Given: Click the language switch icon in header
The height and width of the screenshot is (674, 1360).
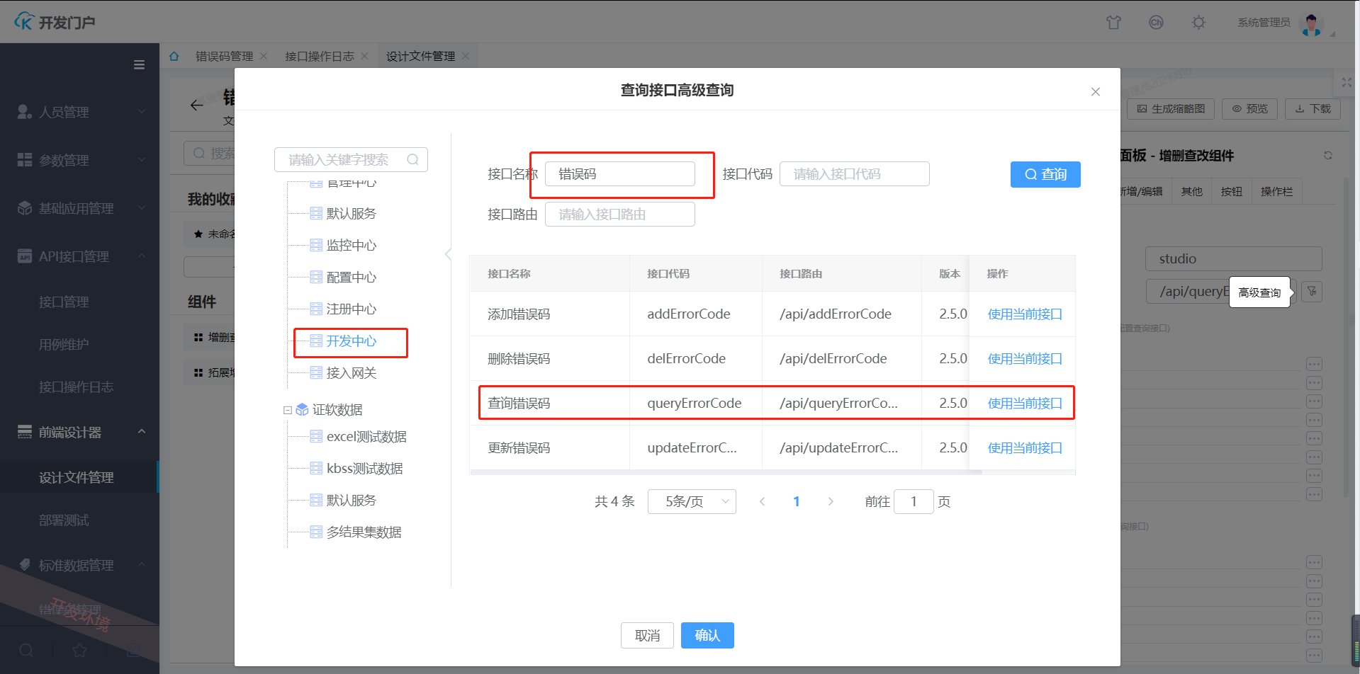Looking at the screenshot, I should click(x=1156, y=23).
